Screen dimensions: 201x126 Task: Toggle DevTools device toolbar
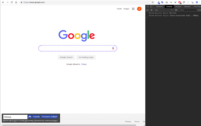point(151,7)
